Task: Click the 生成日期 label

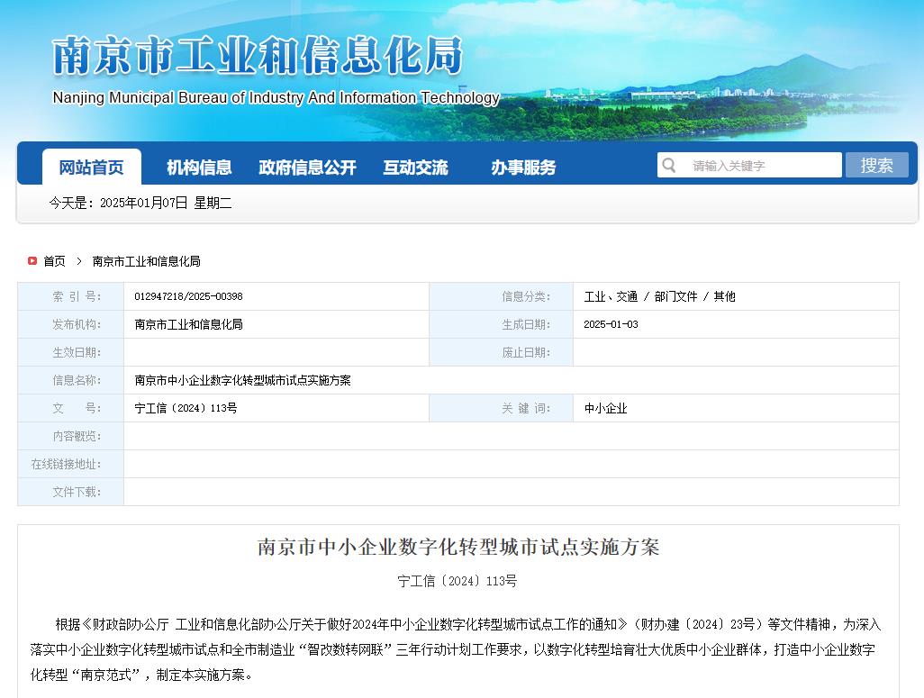Action: coord(526,324)
